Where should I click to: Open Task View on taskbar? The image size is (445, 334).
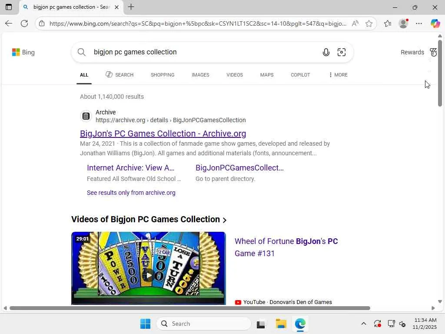point(261,324)
